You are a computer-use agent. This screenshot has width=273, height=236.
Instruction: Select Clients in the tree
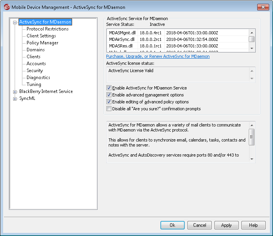34,57
